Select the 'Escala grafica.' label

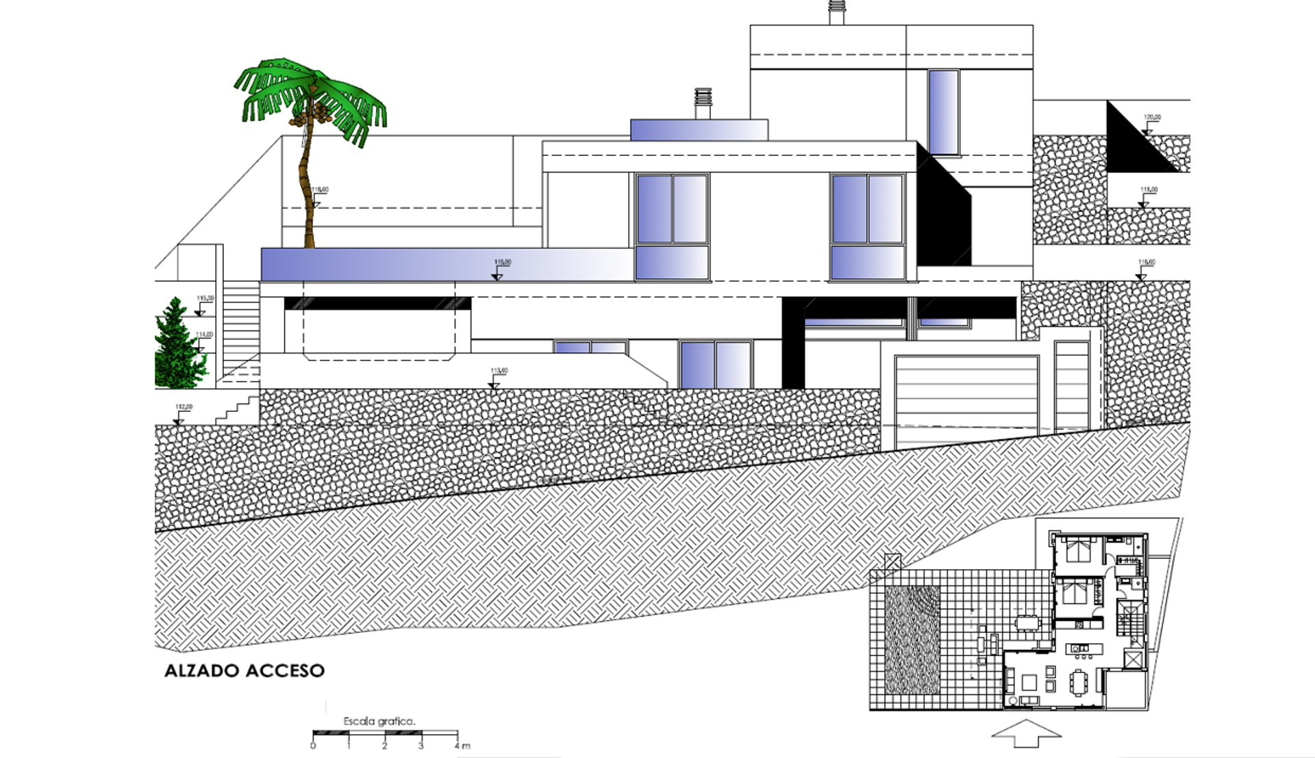[x=379, y=721]
